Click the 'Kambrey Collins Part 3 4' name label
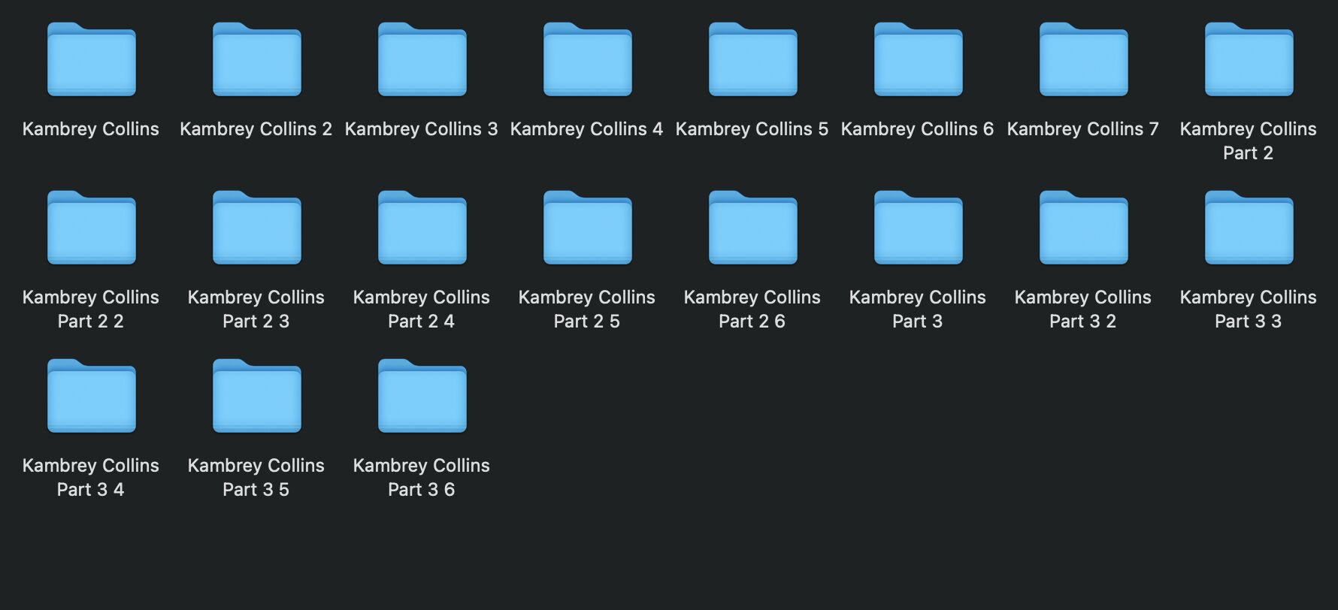The image size is (1338, 610). click(x=91, y=478)
